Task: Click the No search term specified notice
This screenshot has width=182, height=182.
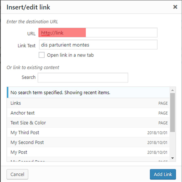Action: [x=88, y=93]
